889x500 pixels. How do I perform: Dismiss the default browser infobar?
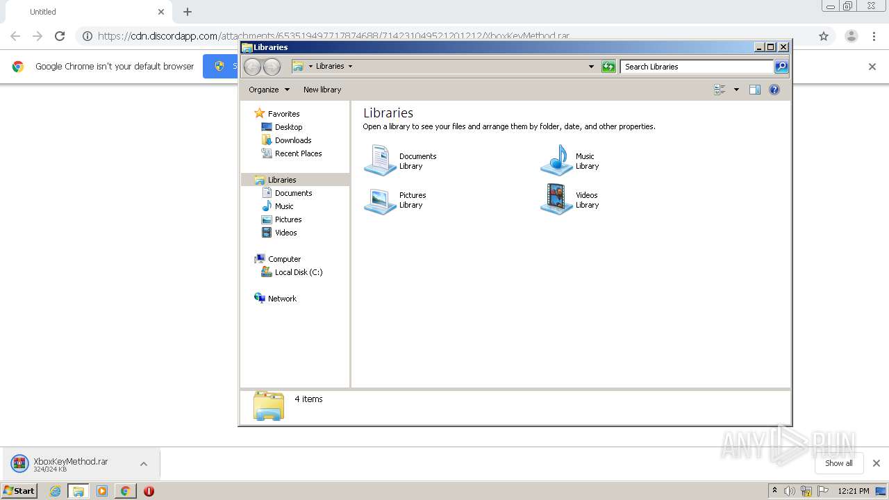872,67
